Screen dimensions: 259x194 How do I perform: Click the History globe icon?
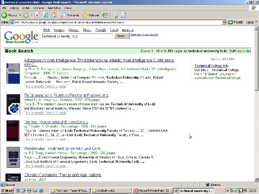pos(105,15)
